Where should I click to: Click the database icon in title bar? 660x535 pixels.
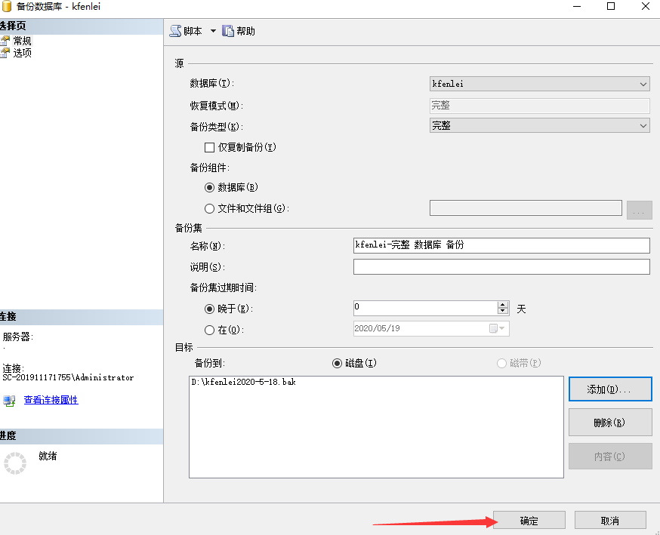tap(7, 6)
